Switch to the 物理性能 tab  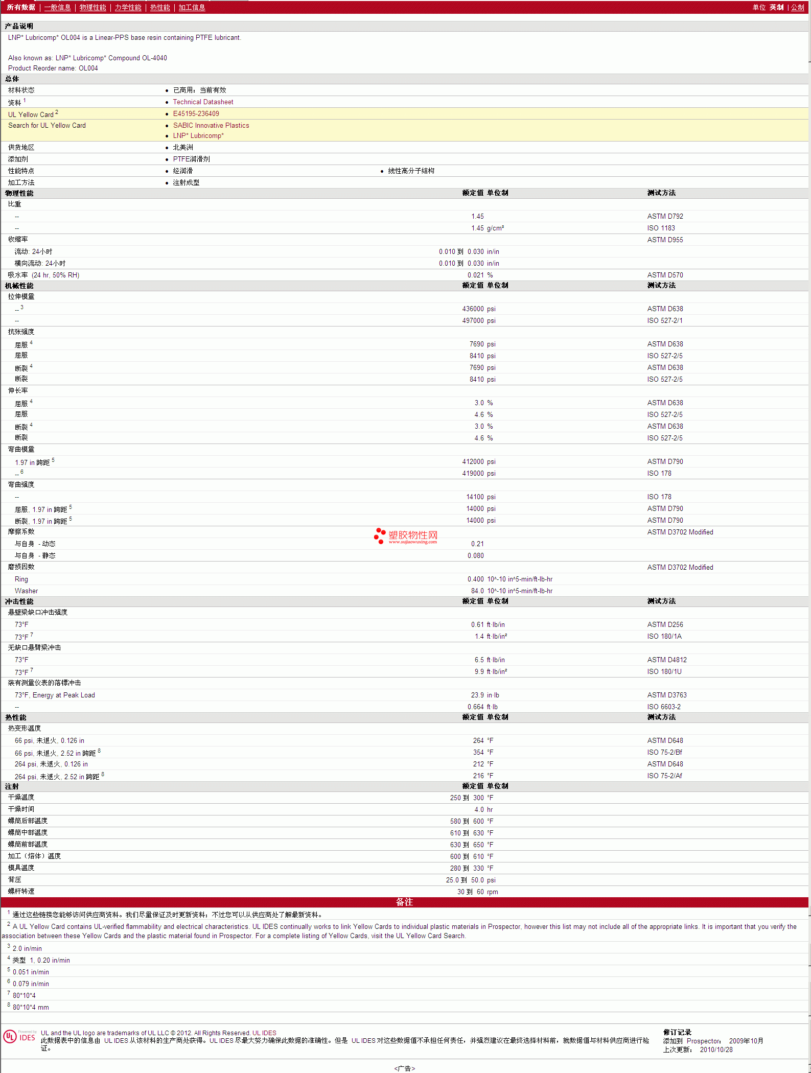click(x=92, y=7)
